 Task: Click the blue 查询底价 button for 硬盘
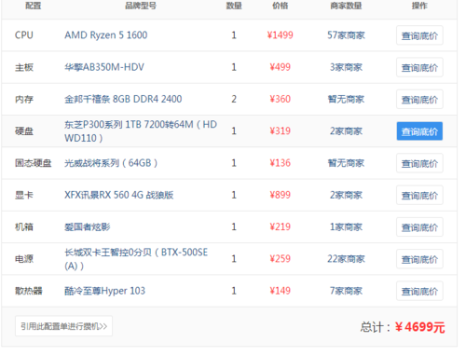tap(419, 131)
